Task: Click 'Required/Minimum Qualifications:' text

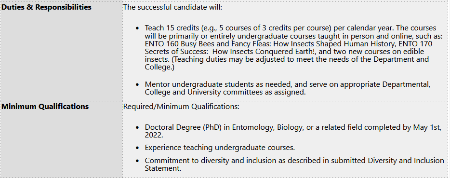Action: [181, 107]
